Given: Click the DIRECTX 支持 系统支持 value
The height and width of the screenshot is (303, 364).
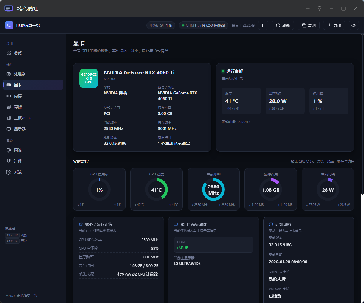Looking at the screenshot, I should [277, 279].
